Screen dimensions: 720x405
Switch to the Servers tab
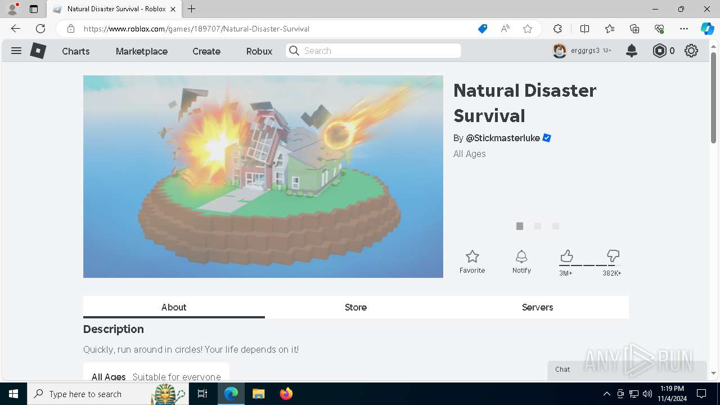coord(537,307)
